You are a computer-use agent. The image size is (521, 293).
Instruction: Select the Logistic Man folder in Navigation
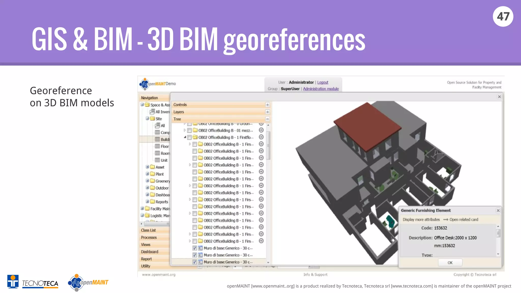(x=160, y=216)
